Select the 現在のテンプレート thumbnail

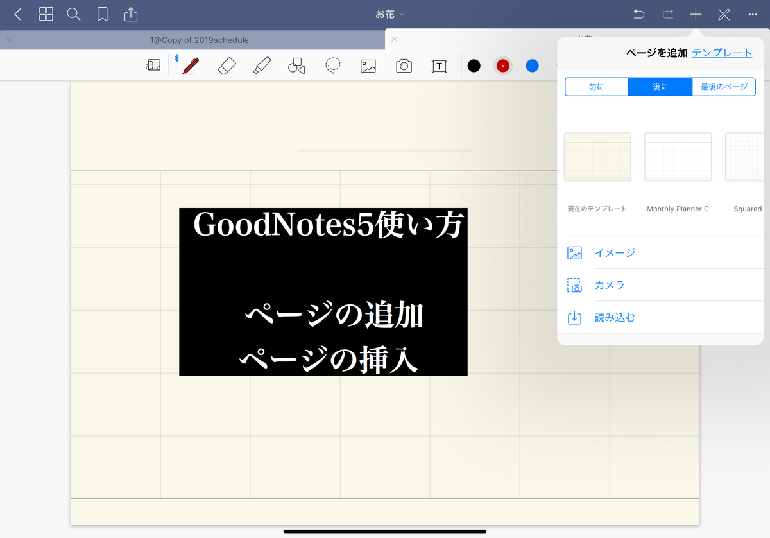[597, 157]
